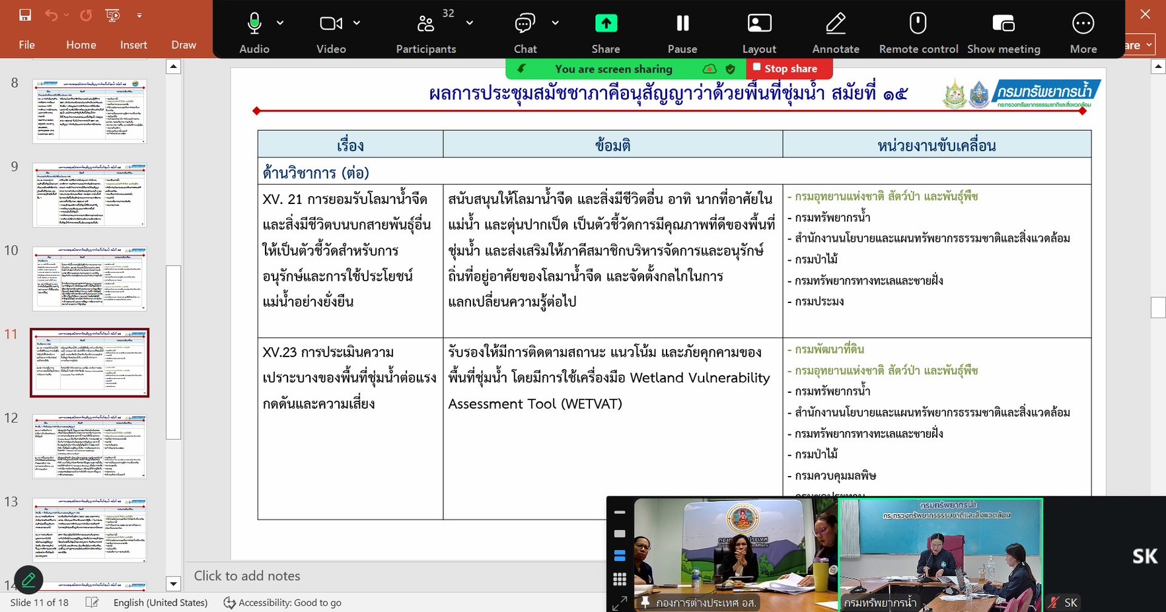Select the กรมทรัพยากรน้ำ participant video tile

[941, 555]
